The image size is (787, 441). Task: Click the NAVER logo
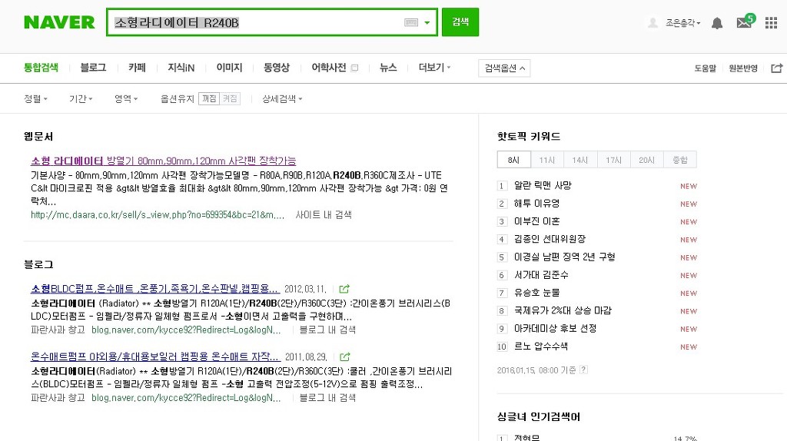coord(59,22)
